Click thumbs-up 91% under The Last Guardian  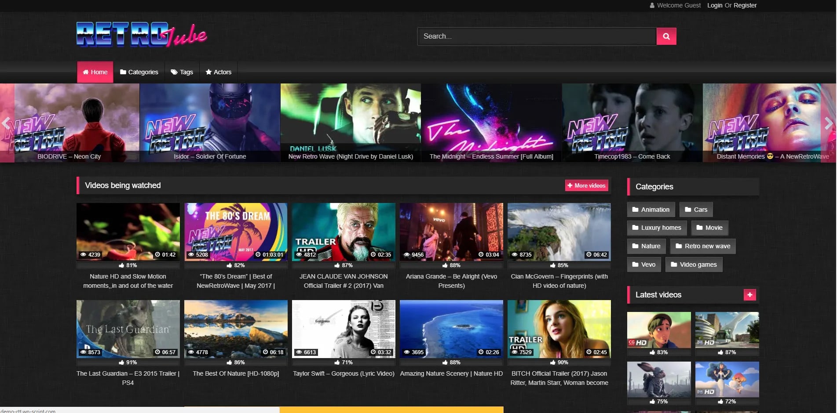coord(128,362)
